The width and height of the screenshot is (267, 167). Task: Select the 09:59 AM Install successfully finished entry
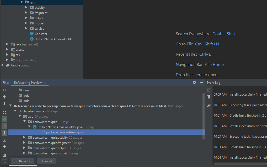(240, 95)
